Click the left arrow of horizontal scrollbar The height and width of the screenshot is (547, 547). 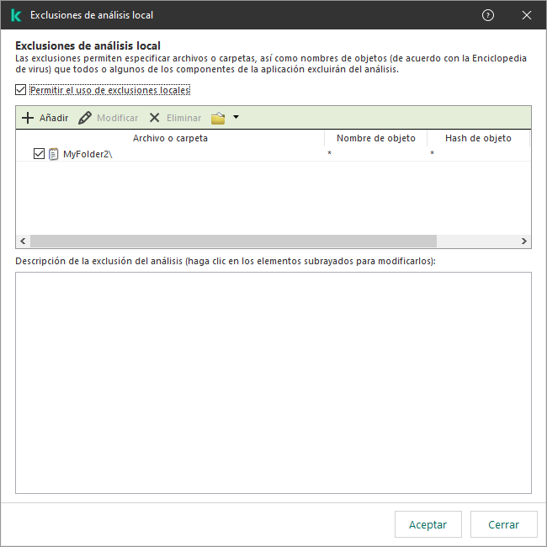coord(23,241)
